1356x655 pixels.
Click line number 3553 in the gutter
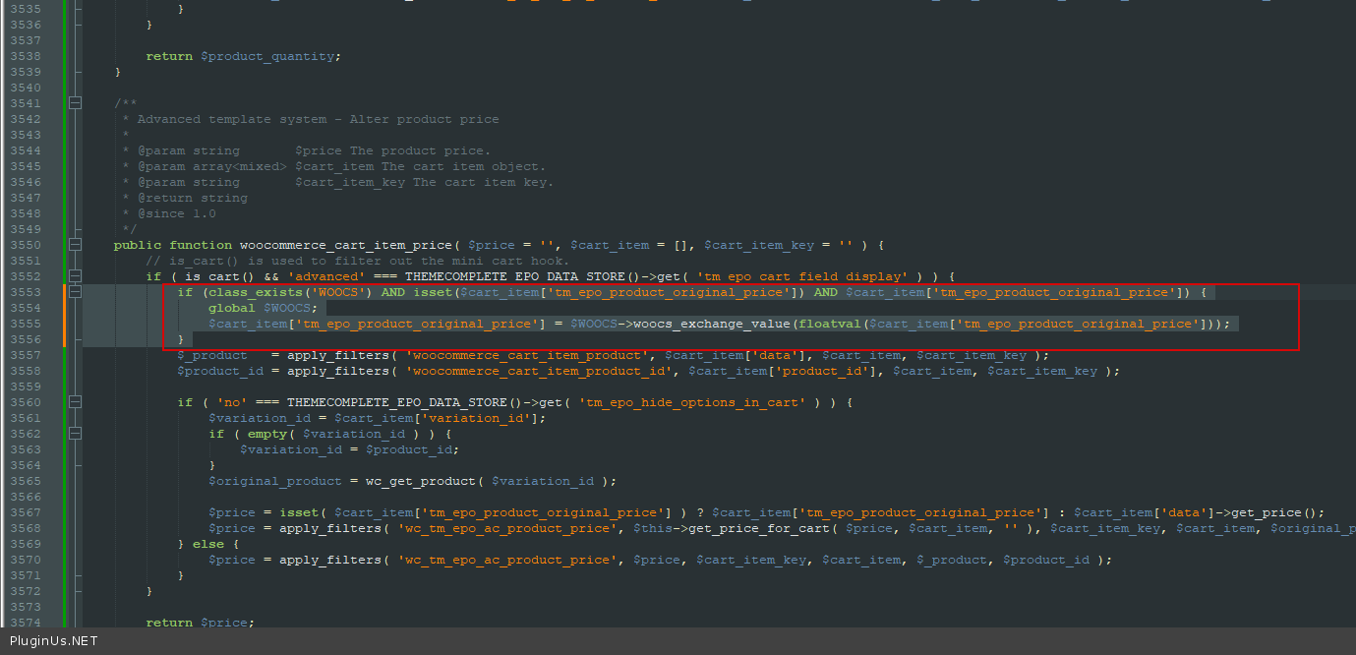point(26,292)
